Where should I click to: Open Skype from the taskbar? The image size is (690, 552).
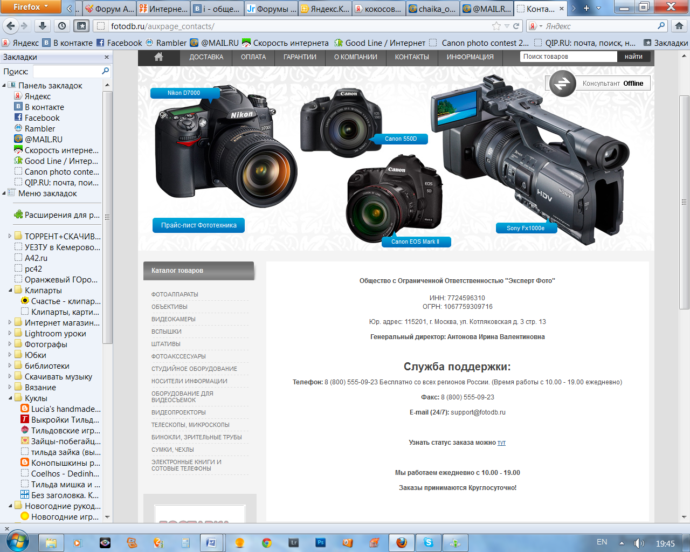click(x=429, y=543)
